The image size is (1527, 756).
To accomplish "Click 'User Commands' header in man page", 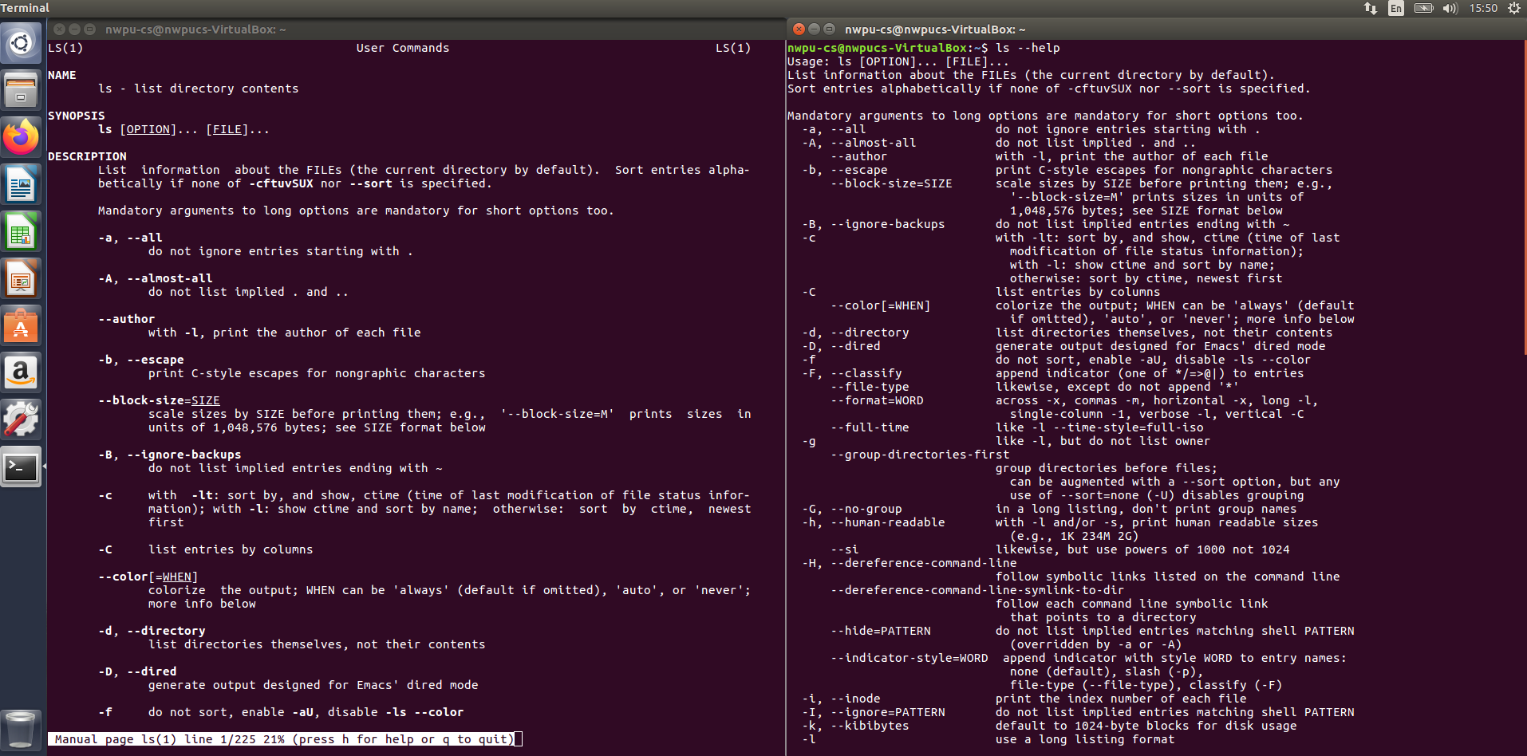I will tap(403, 48).
